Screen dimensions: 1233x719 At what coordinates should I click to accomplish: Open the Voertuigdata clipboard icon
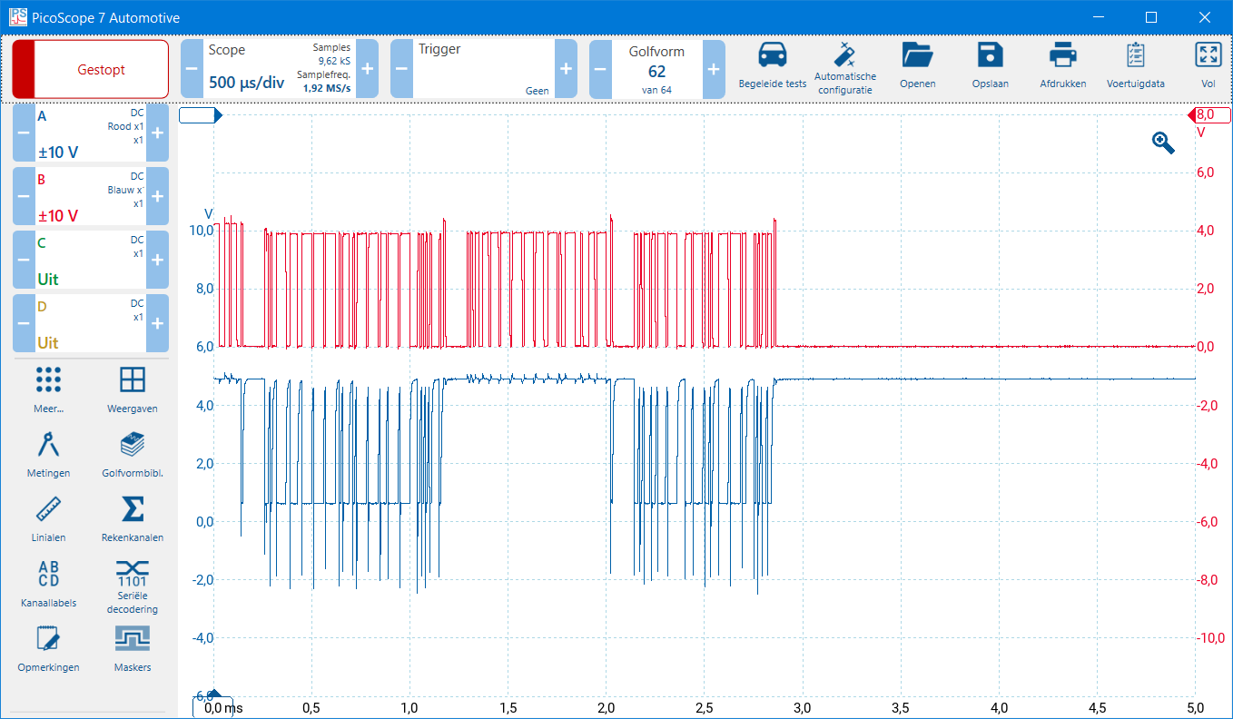coord(1135,56)
